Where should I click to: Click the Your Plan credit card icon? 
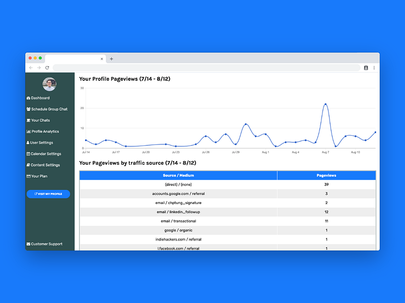(x=28, y=176)
